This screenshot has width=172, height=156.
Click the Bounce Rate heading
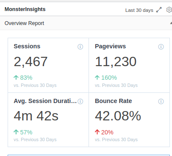click(x=114, y=101)
